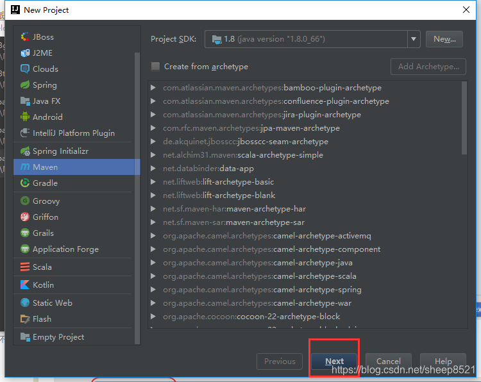
Task: Select camel-archetype-war row
Action: point(305,303)
